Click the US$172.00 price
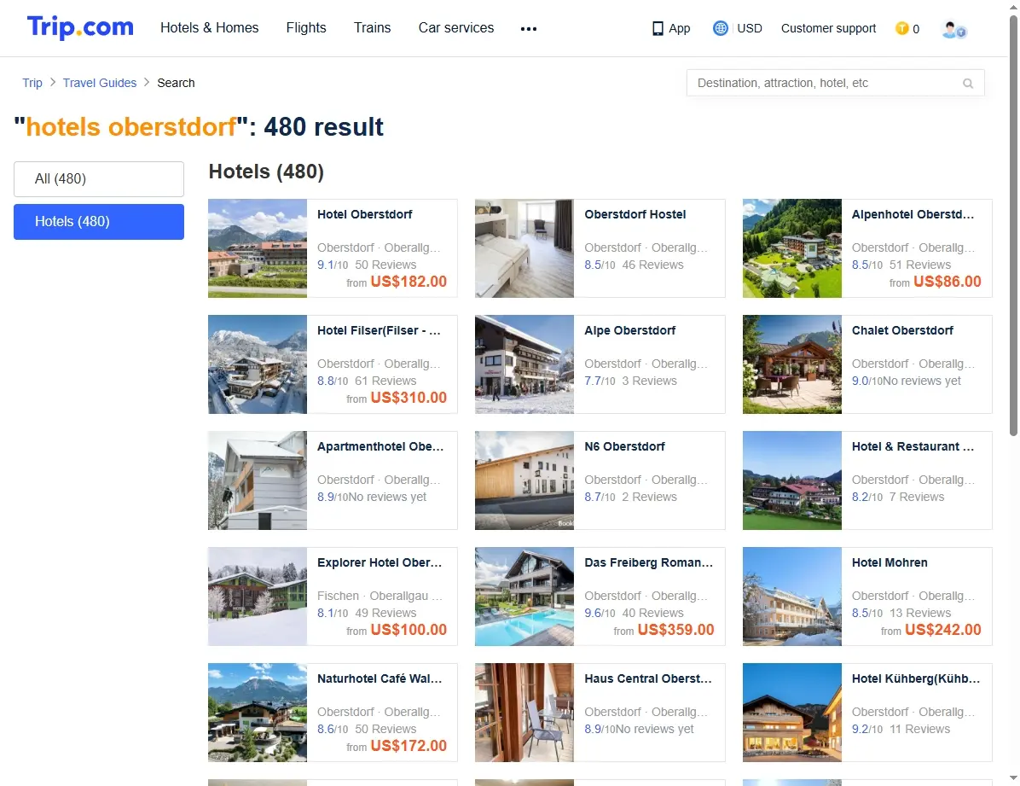 [x=409, y=745]
